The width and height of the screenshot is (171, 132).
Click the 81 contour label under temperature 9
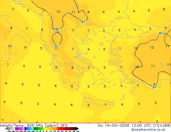tap(155, 87)
